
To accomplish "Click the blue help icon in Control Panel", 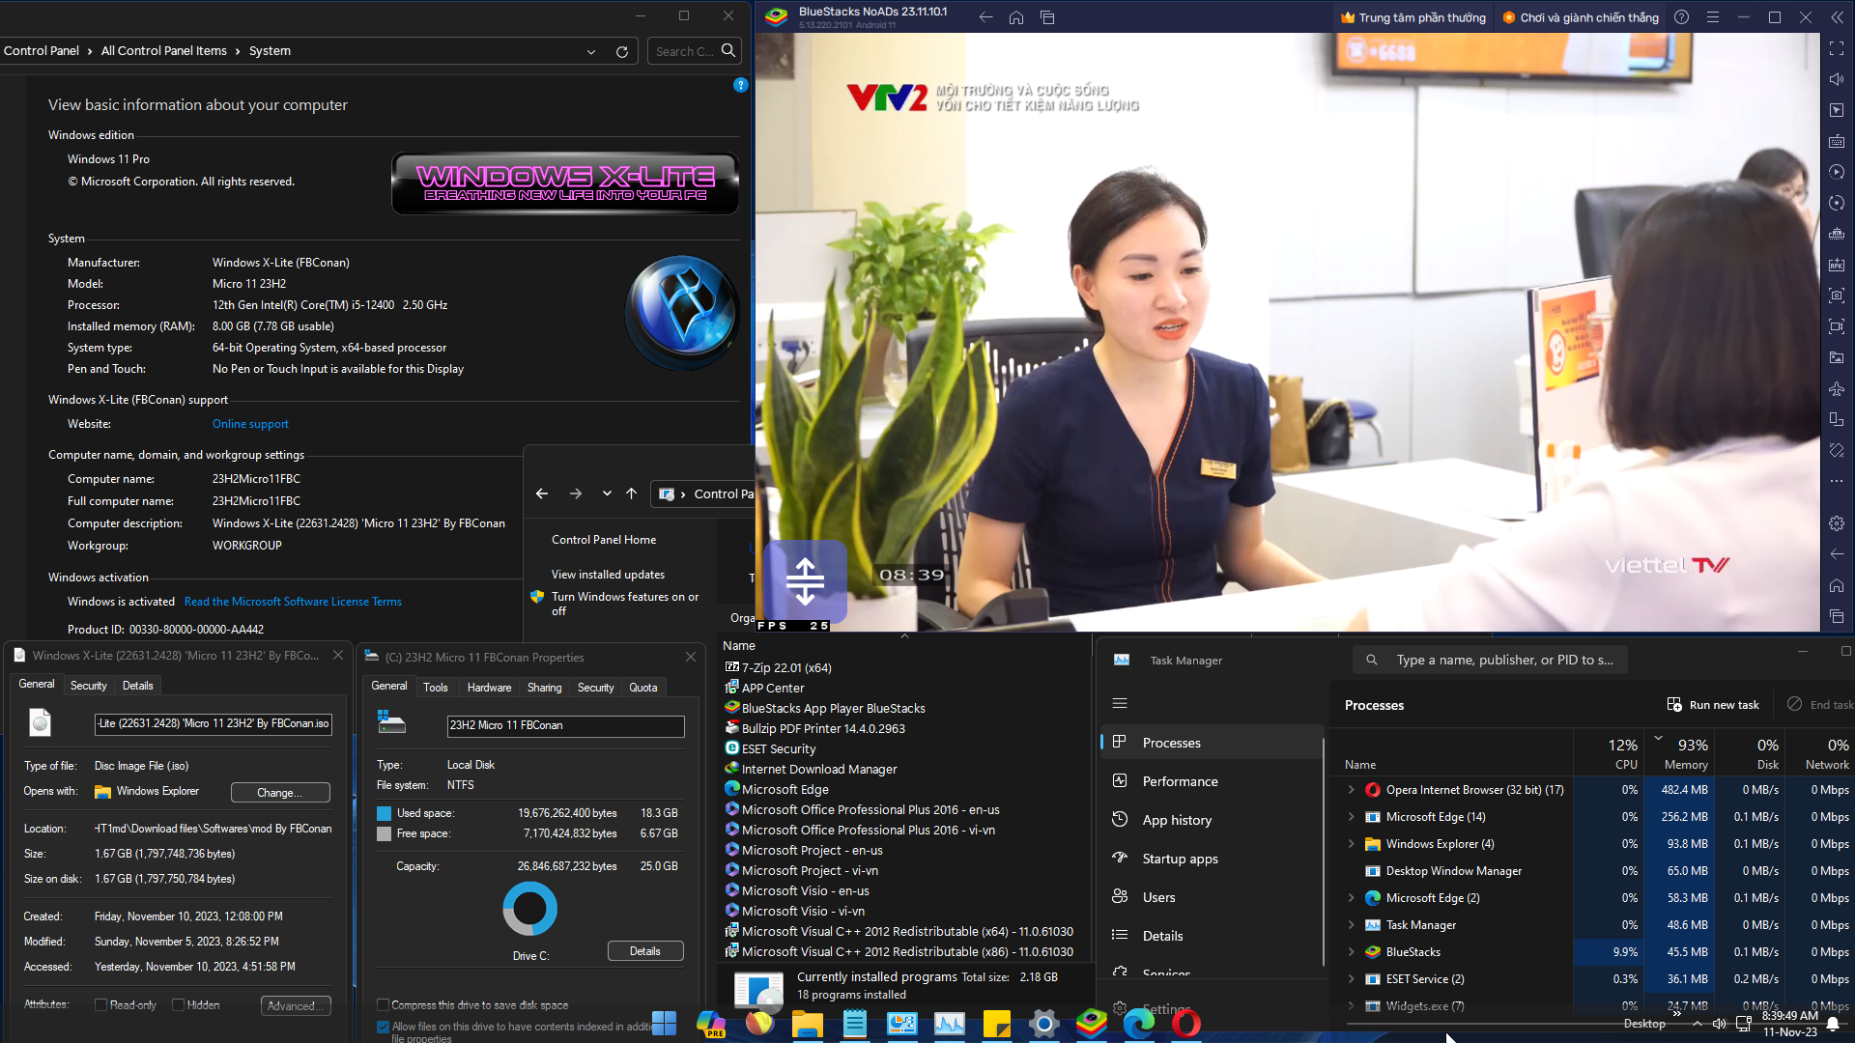I will tap(741, 85).
